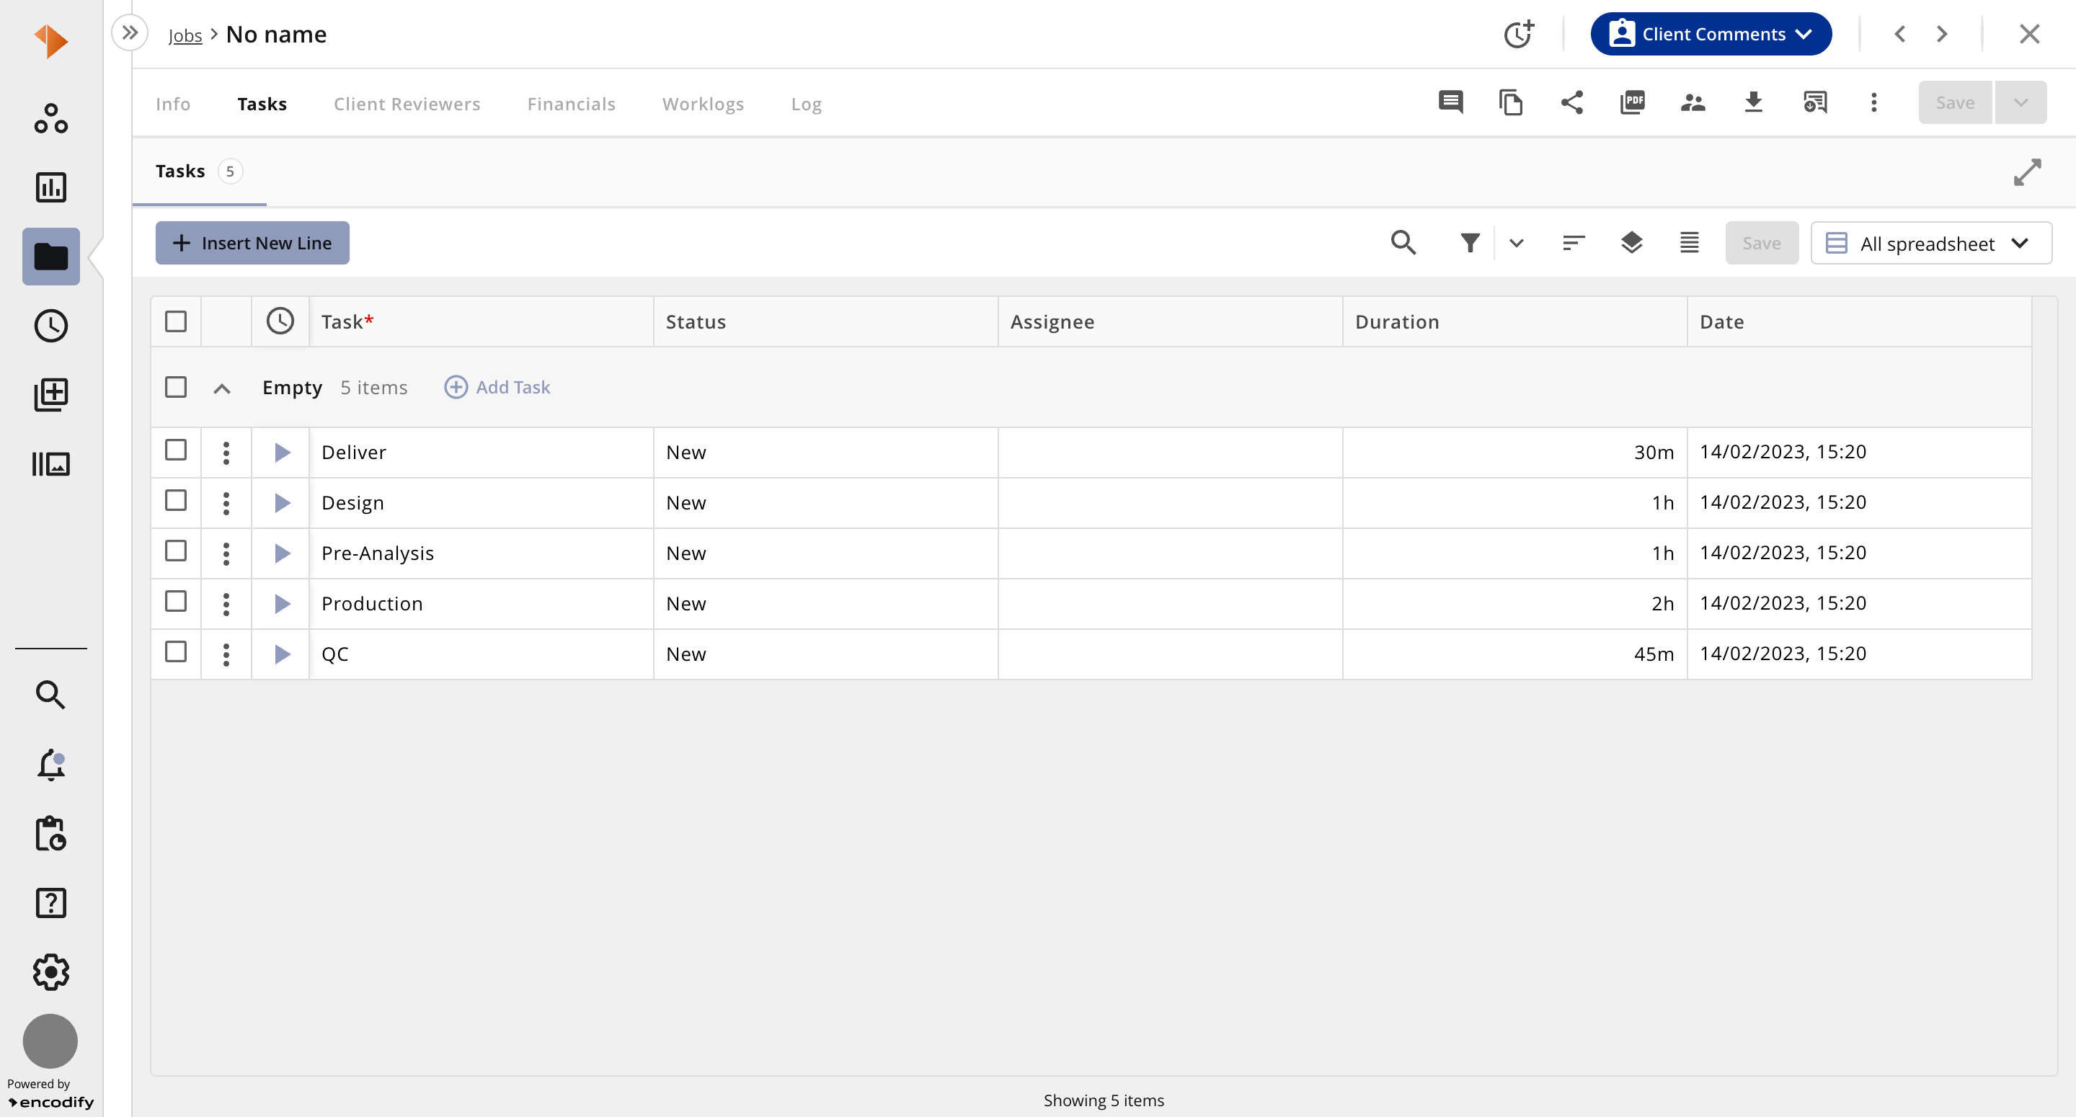Click the share icon
The height and width of the screenshot is (1117, 2076).
tap(1571, 102)
